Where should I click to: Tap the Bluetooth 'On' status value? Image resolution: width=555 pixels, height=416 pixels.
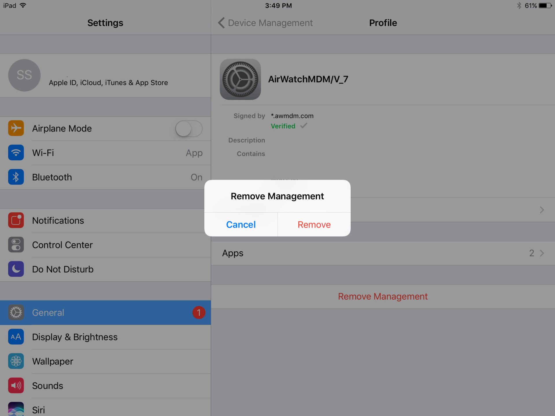[197, 177]
